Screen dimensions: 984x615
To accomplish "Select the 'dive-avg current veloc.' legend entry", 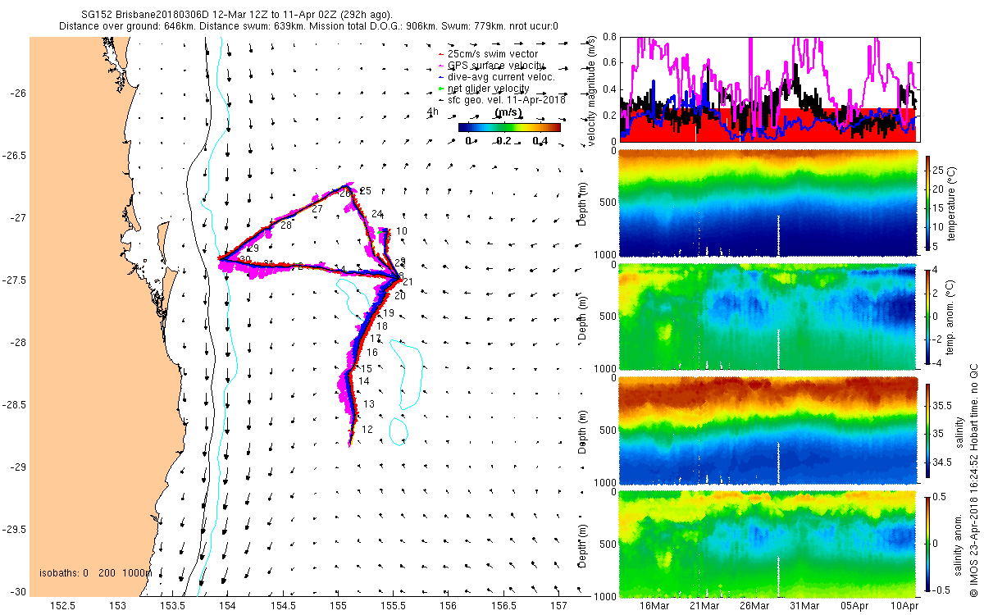I will click(495, 77).
